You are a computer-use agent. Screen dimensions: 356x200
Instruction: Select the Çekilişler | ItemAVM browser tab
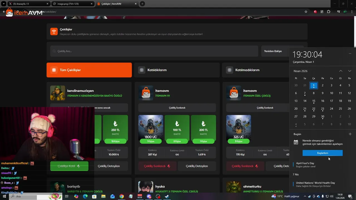pos(117,4)
